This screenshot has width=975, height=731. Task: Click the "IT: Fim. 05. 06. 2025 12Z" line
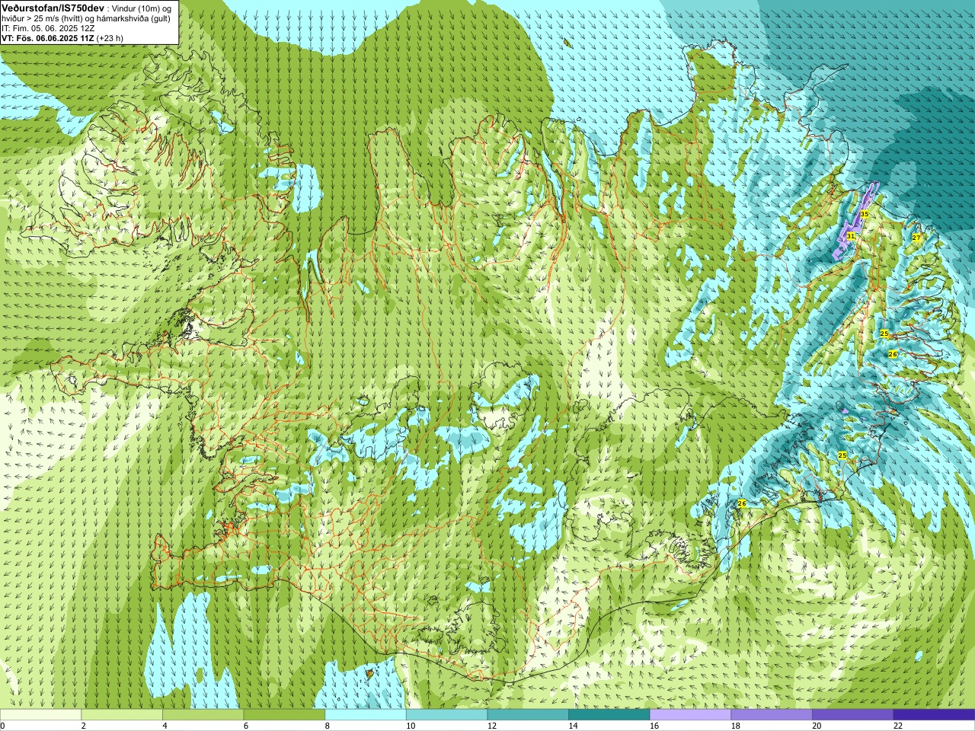[48, 29]
